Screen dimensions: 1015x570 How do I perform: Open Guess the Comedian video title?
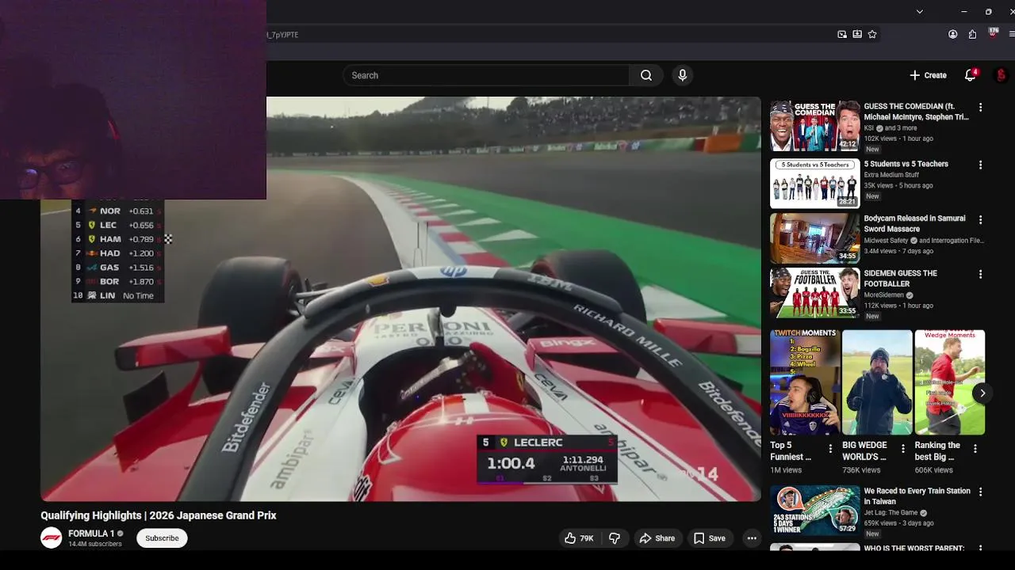coord(916,112)
